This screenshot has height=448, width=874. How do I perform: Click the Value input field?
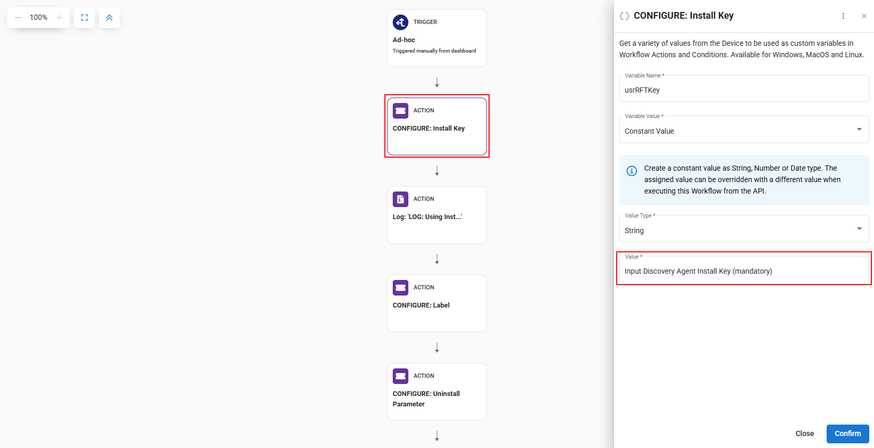pyautogui.click(x=743, y=271)
